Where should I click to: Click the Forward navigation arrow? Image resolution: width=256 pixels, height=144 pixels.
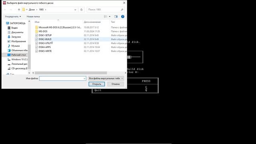(x=11, y=10)
